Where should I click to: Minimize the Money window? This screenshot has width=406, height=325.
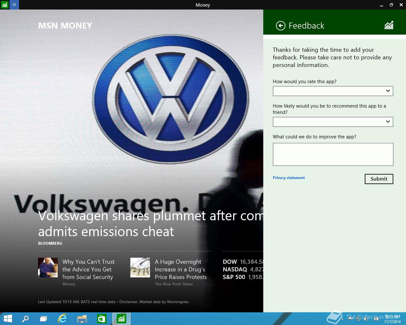tap(382, 5)
